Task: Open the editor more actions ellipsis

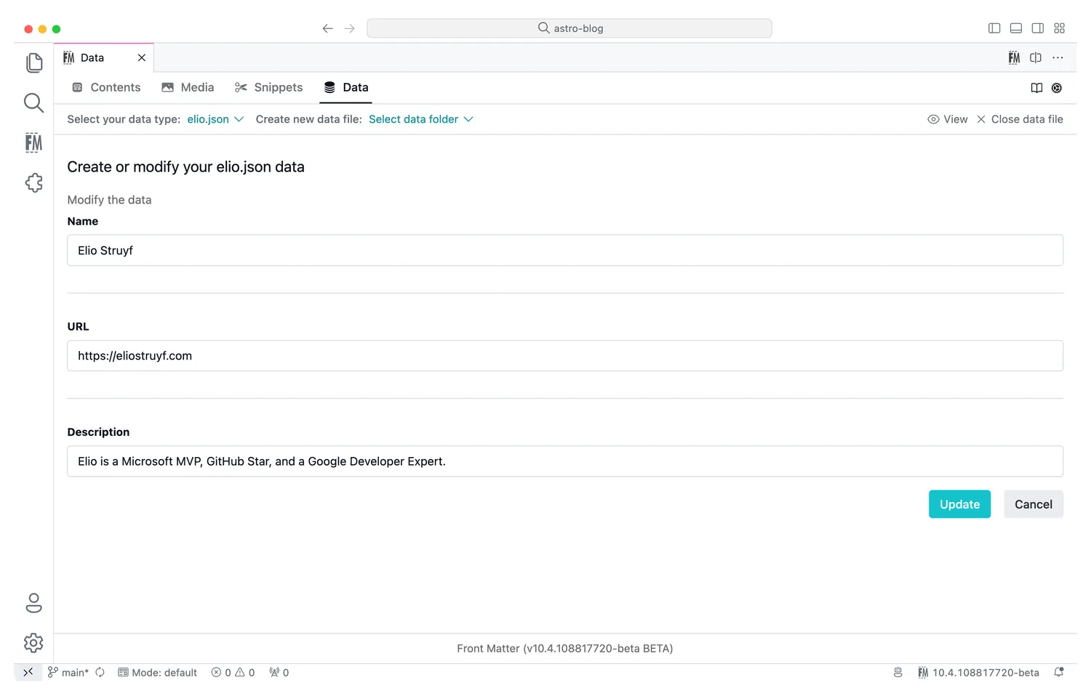Action: pyautogui.click(x=1058, y=57)
